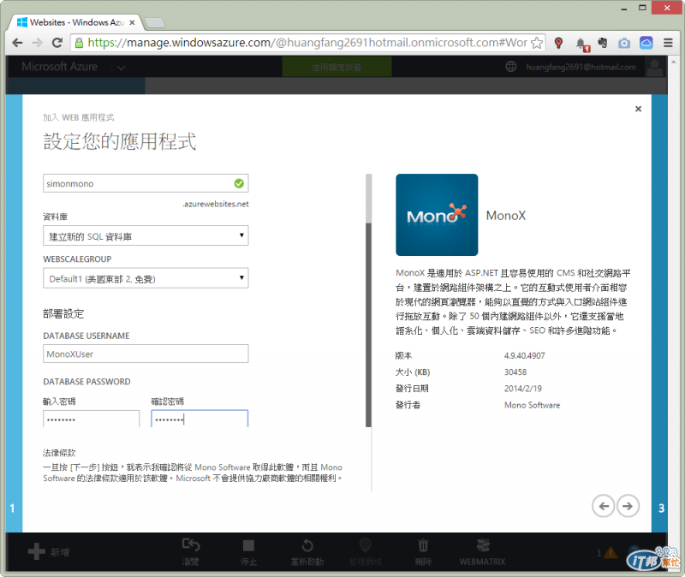Image resolution: width=685 pixels, height=577 pixels.
Task: Click the DATABASE USERNAME field
Action: 146,354
